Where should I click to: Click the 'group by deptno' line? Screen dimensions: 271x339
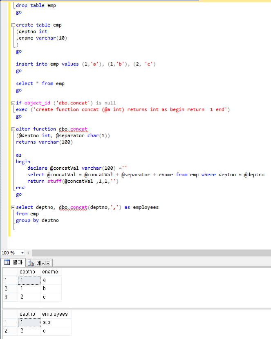(x=38, y=220)
